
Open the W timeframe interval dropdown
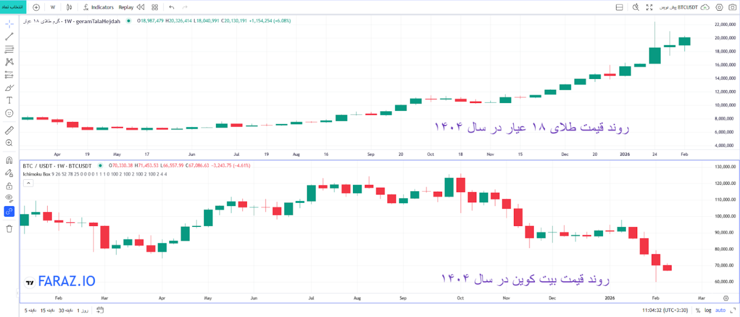pyautogui.click(x=53, y=7)
